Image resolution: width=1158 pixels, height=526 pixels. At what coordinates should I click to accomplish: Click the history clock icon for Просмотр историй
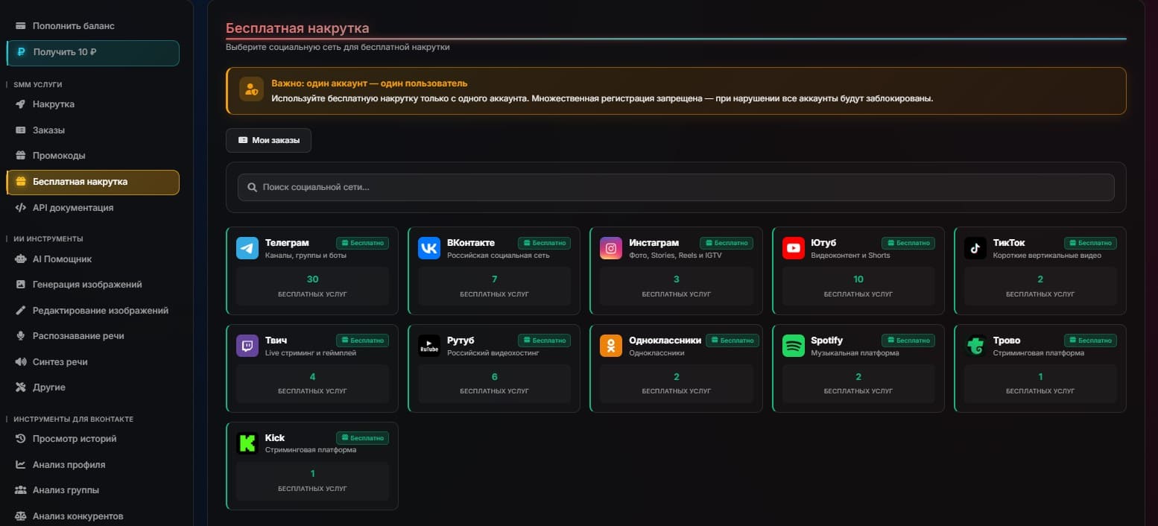(21, 439)
